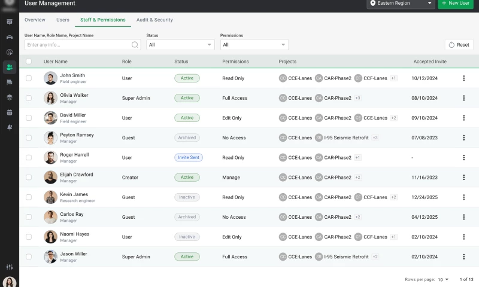479x287 pixels.
Task: Check the box for Olivia Walker
Action: [x=29, y=98]
